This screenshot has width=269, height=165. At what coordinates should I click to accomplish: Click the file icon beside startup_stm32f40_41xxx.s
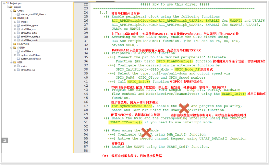tap(18, 14)
